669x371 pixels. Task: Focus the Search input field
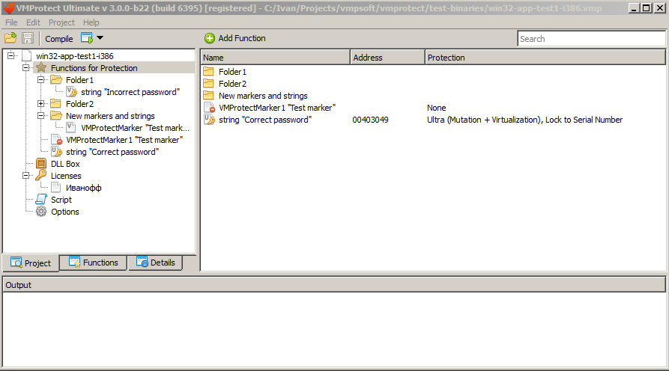(591, 39)
